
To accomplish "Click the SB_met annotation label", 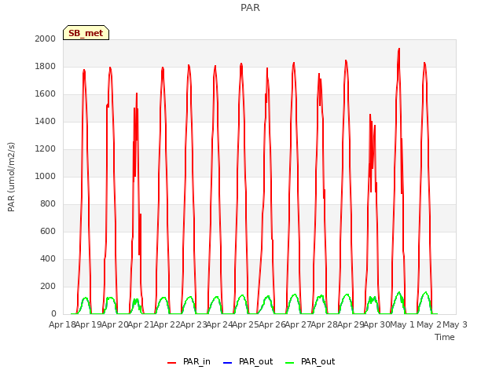I will point(86,33).
